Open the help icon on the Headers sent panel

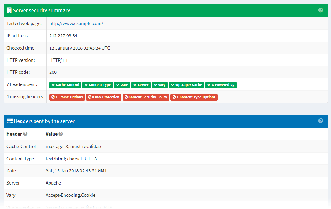click(321, 121)
